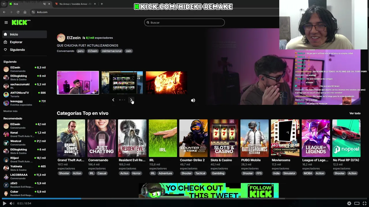Viewport: 369px width, 207px height.
Task: Open PUBG Battlegrounds category cover
Action: [255, 138]
